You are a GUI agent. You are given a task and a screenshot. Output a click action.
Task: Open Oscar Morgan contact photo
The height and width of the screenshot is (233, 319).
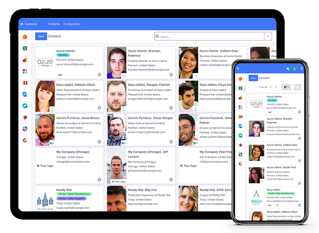[x=117, y=130]
